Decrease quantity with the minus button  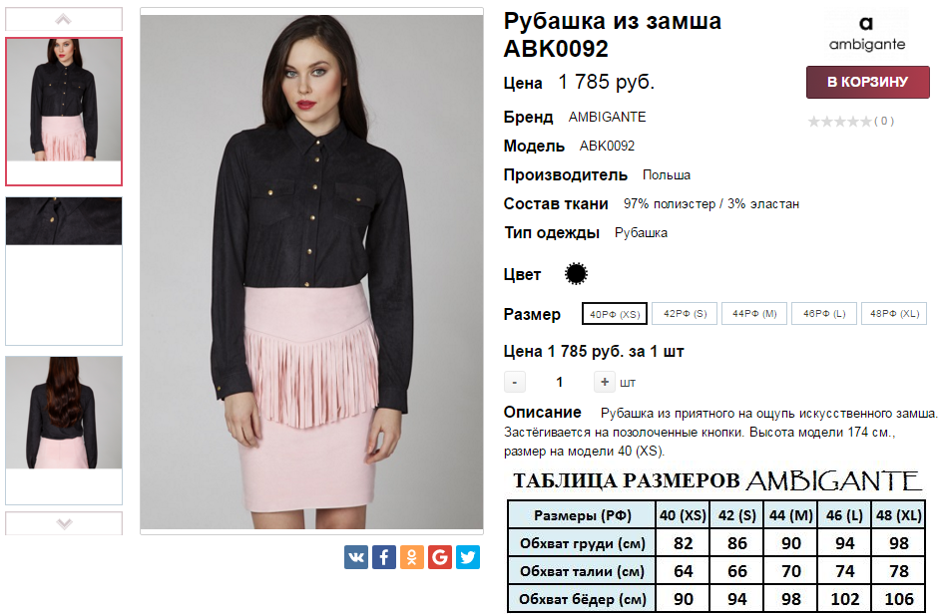tap(515, 382)
